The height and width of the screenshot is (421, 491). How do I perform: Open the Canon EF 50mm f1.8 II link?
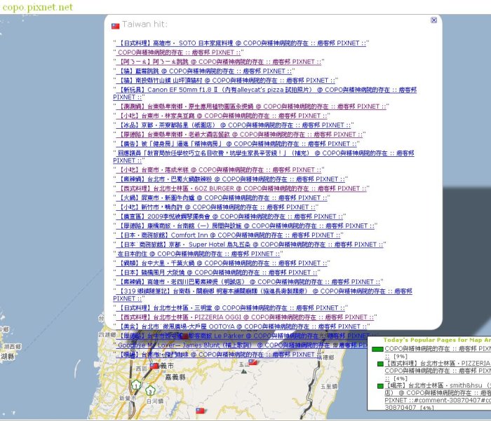264,93
